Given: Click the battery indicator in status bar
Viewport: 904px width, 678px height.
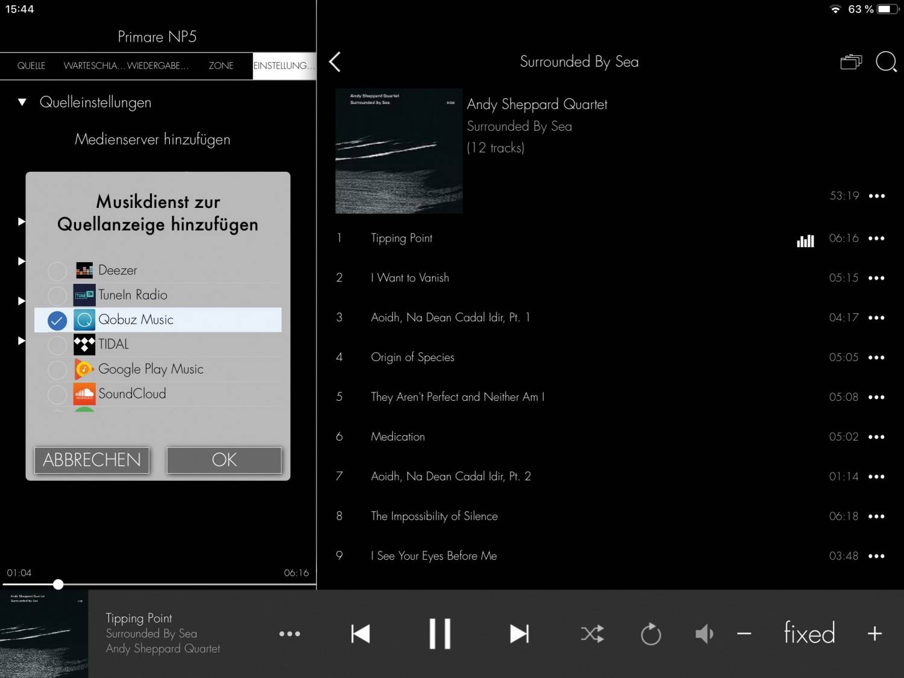Looking at the screenshot, I should click(888, 9).
